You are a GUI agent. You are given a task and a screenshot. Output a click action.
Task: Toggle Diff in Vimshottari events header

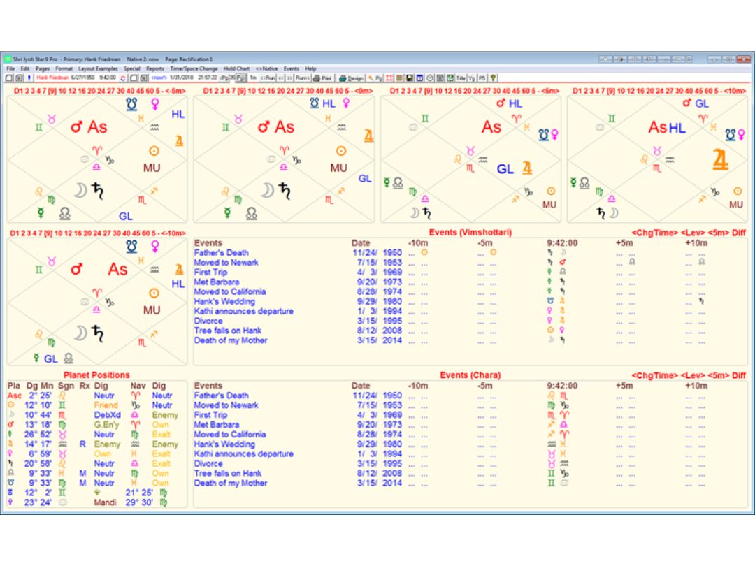coord(739,233)
